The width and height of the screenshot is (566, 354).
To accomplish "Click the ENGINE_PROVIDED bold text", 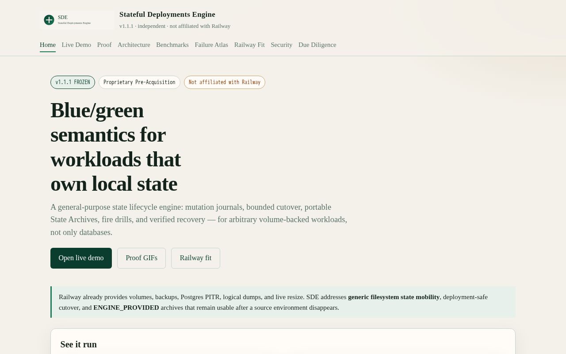I will [x=126, y=308].
